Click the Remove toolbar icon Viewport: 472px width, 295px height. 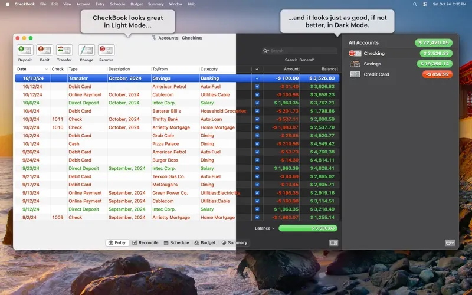106,50
